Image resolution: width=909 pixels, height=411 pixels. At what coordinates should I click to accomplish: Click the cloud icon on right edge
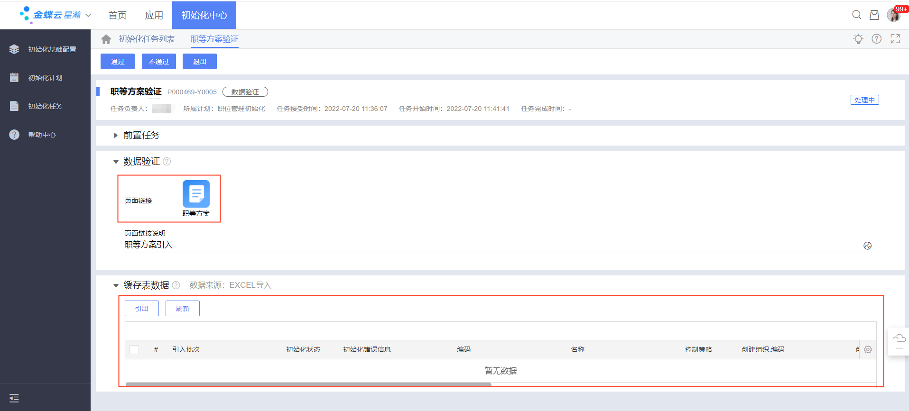tap(899, 338)
